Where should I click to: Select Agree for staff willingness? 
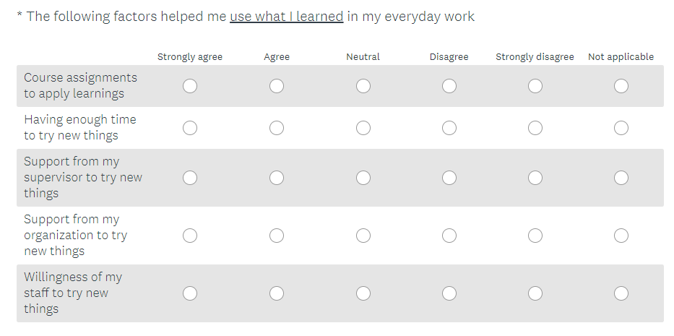277,293
